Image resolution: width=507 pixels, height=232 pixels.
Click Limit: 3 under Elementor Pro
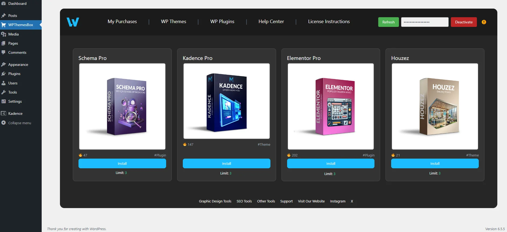[x=330, y=174]
